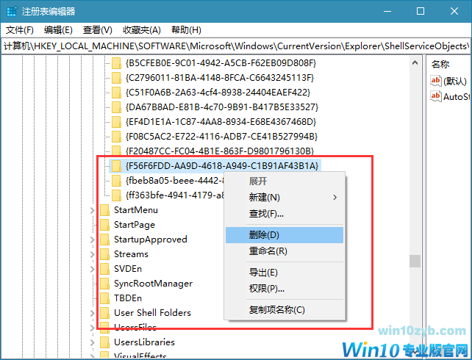The image size is (472, 360).
Task: Open the 新建(N) submenu
Action: coord(285,198)
